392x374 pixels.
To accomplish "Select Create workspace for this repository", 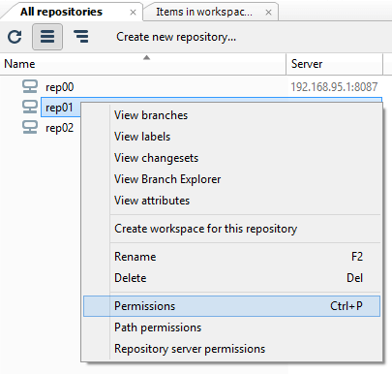I will (231, 229).
